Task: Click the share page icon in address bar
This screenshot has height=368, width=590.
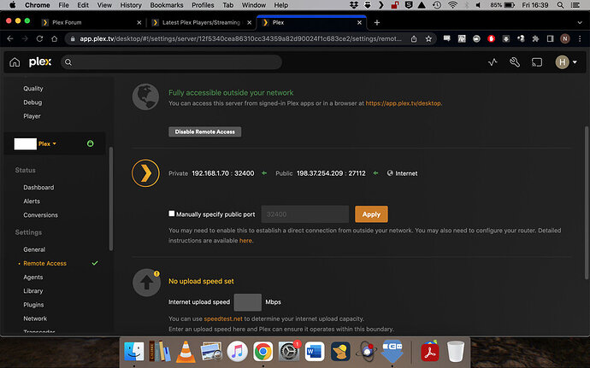Action: (x=414, y=38)
